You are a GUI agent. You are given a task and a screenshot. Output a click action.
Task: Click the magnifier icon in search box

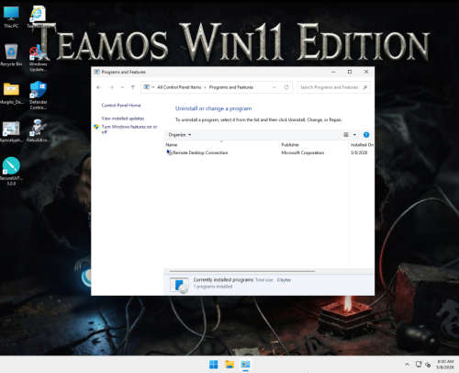pos(365,87)
